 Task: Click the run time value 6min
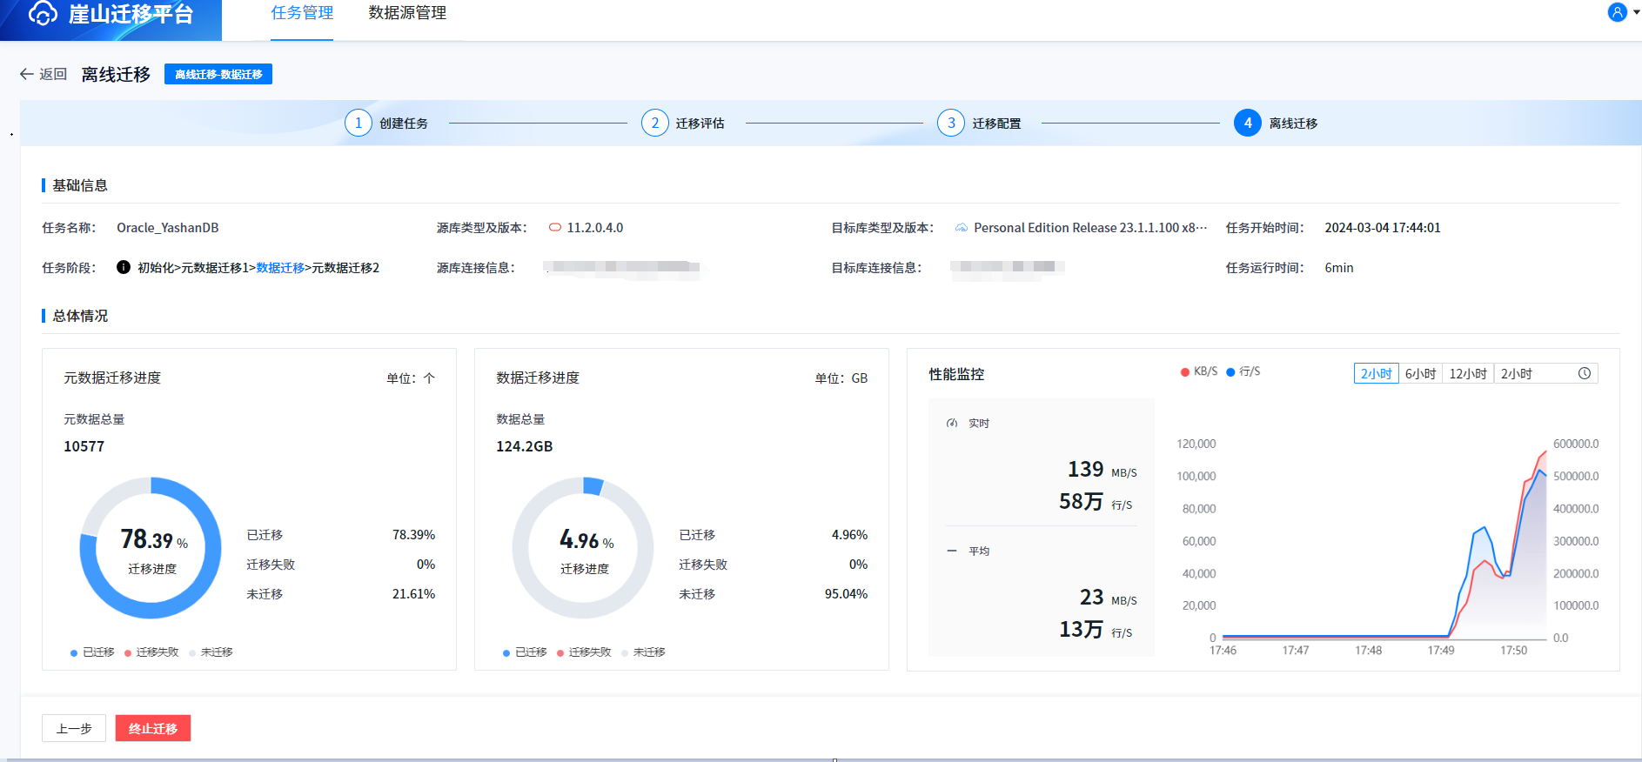[1339, 268]
